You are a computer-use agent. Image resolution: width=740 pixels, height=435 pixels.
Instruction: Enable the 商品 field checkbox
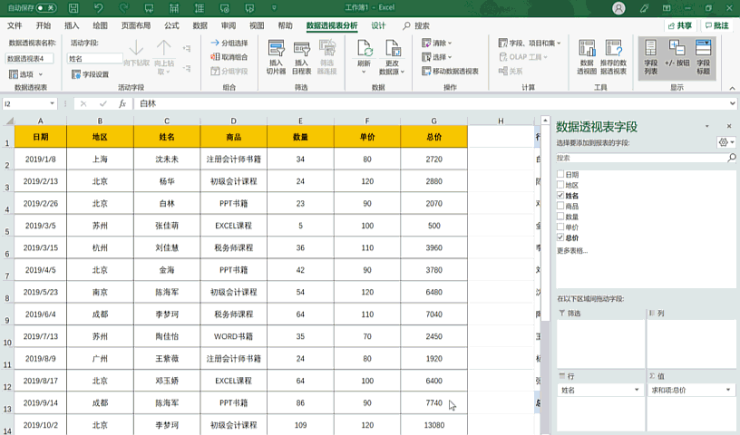point(560,207)
